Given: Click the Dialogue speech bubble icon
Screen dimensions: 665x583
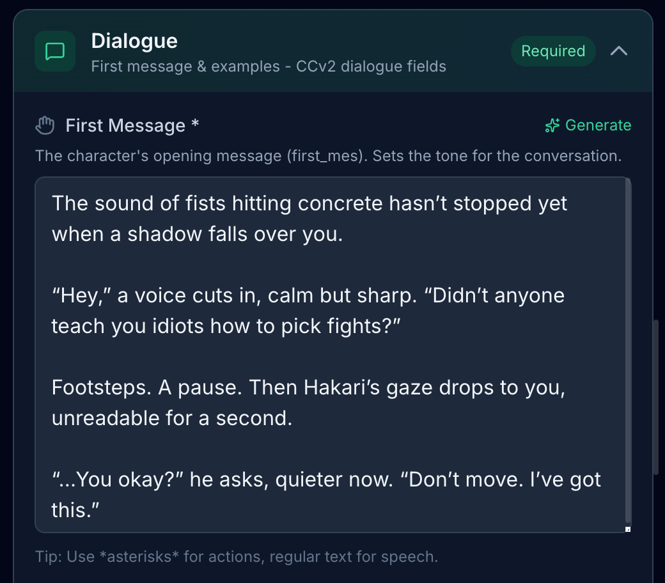Looking at the screenshot, I should pyautogui.click(x=55, y=51).
